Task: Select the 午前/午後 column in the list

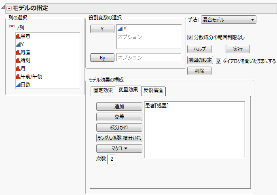Action: point(29,77)
